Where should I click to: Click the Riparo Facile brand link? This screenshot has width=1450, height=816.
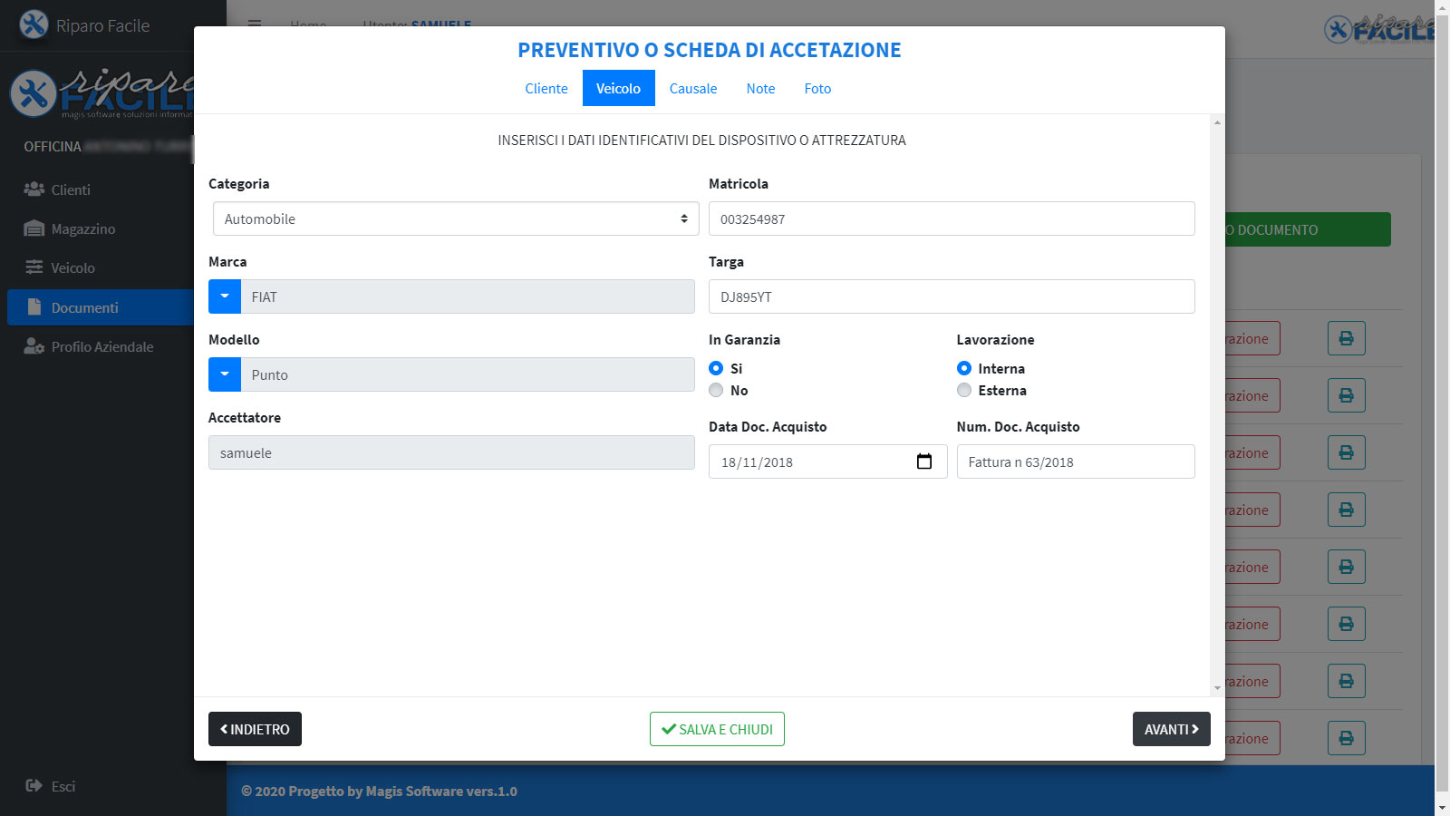click(x=102, y=25)
